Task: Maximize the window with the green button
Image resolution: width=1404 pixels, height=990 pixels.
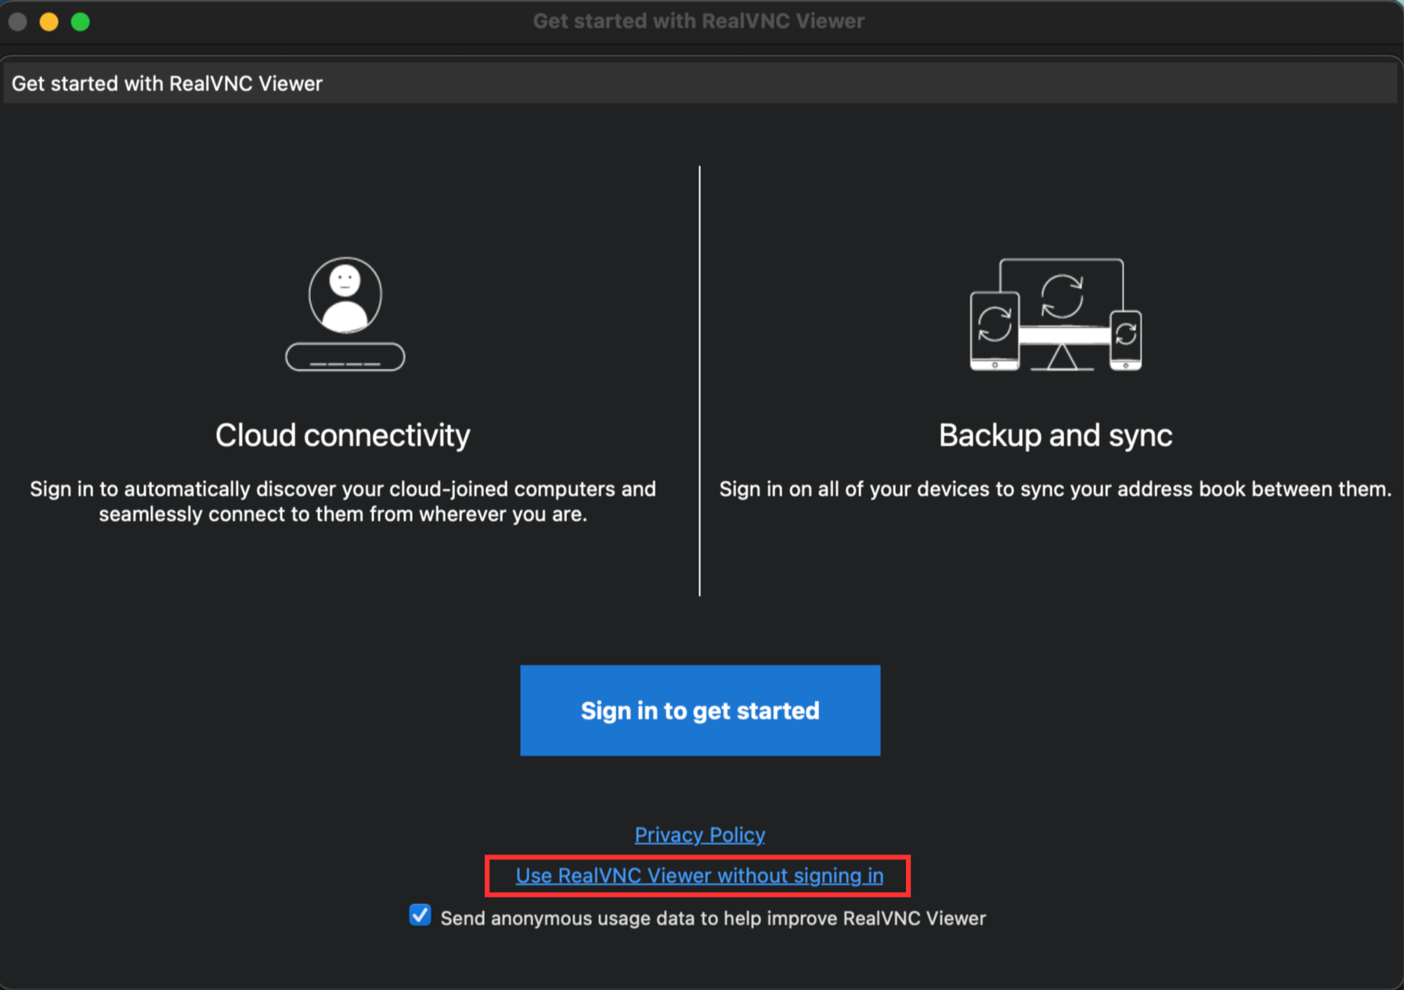Action: [x=81, y=22]
